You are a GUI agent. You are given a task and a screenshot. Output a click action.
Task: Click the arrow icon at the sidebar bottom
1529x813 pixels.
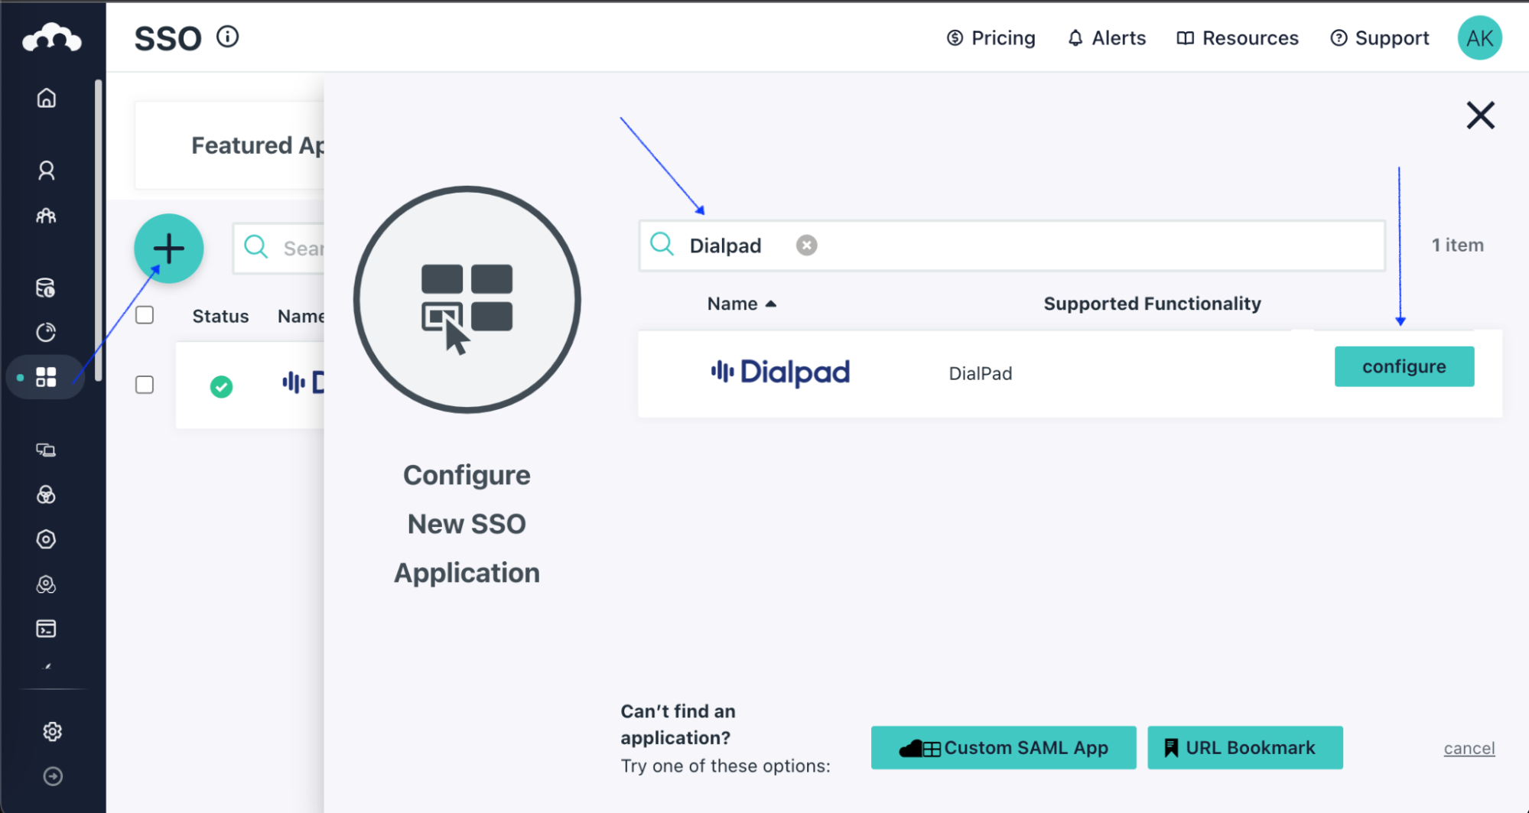53,776
